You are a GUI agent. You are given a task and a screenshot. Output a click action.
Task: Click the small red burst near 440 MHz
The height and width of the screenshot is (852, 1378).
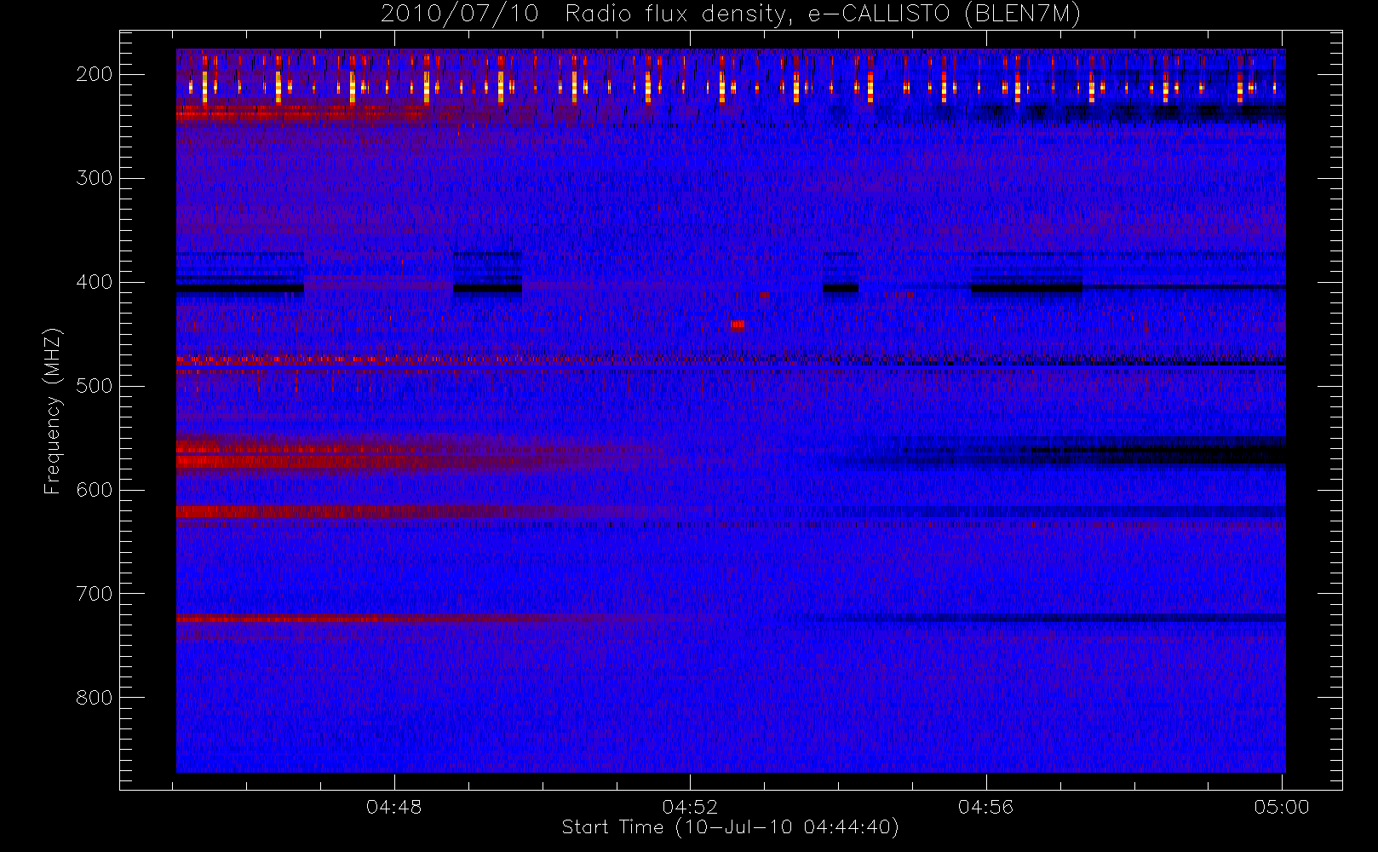coord(738,325)
